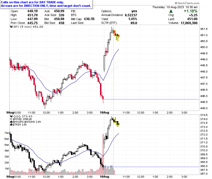Click the Low value '447.99'
This screenshot has width=212, height=179.
pos(32,19)
